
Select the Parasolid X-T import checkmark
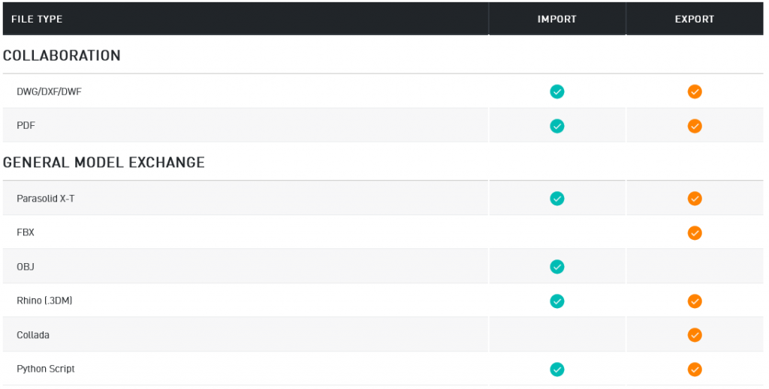point(556,198)
